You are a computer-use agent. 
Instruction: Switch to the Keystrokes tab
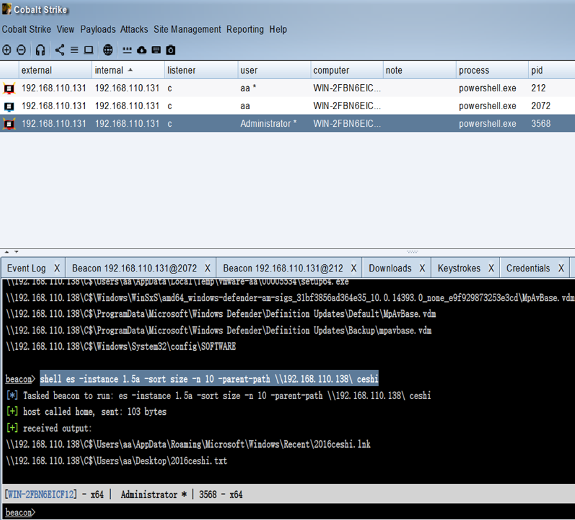click(459, 268)
